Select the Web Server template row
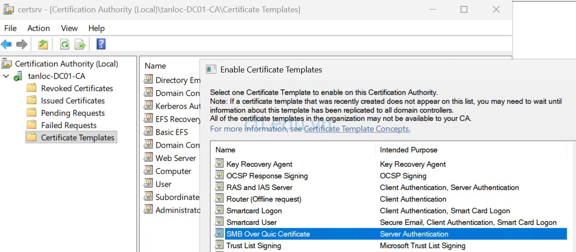The width and height of the screenshot is (576, 252). (170, 158)
